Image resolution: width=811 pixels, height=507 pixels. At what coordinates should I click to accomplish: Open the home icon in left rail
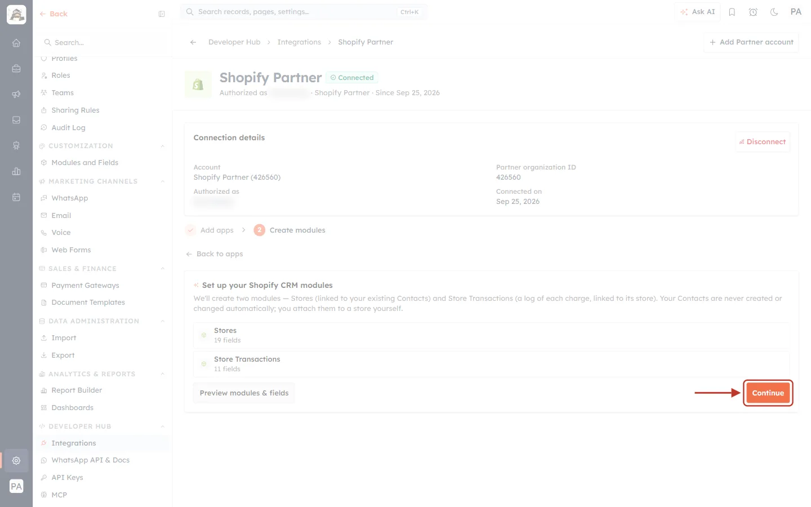(x=16, y=43)
